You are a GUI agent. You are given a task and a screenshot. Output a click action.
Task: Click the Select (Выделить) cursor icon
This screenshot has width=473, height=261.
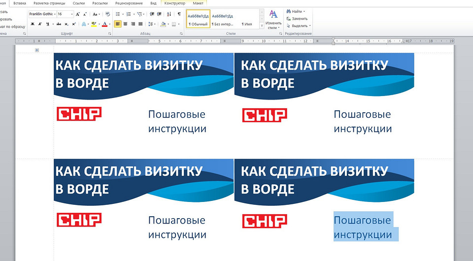click(x=289, y=26)
